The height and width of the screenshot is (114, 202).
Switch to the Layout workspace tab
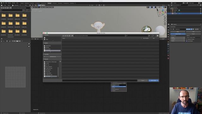(x=22, y=3)
